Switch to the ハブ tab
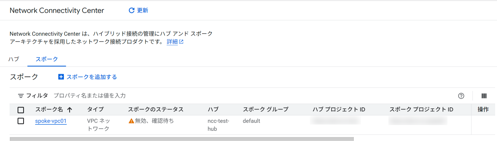497x141 pixels. 14,59
